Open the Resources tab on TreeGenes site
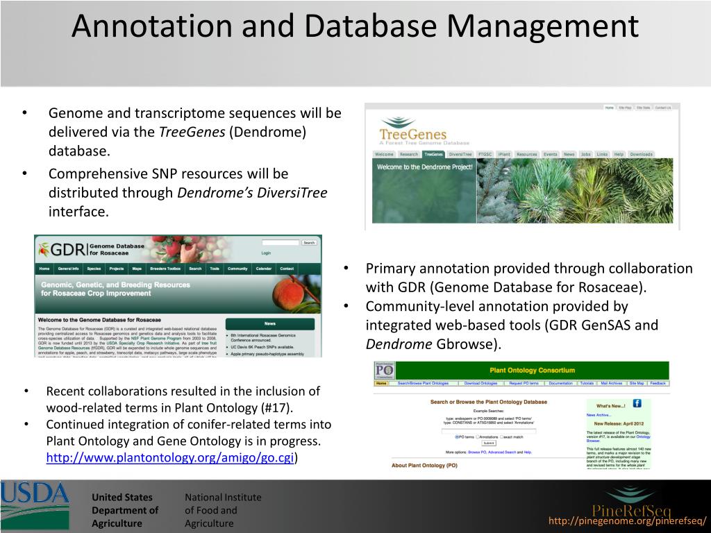Image resolution: width=711 pixels, height=533 pixels. pyautogui.click(x=527, y=155)
